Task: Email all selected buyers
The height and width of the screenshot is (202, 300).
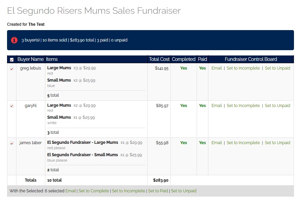Action: (70, 191)
